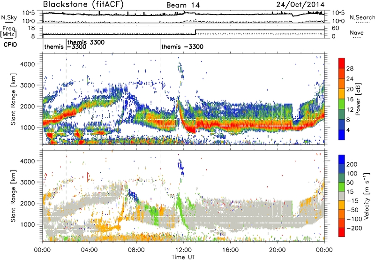This screenshot has height=260, width=375.
Task: Click "2000" on the velocity panel range axis
Action: (27, 203)
